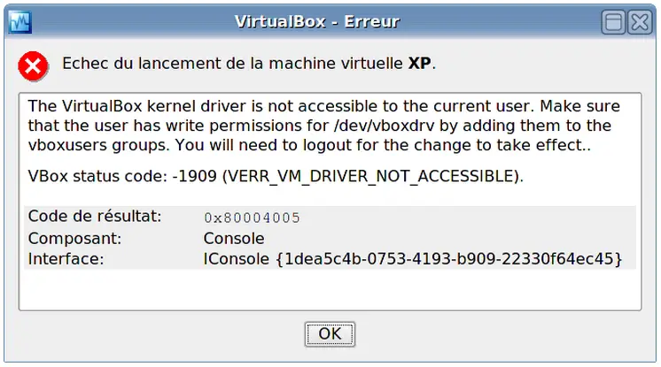Click the "Code de résultat:" label
Image resolution: width=661 pixels, height=367 pixels.
(x=95, y=217)
